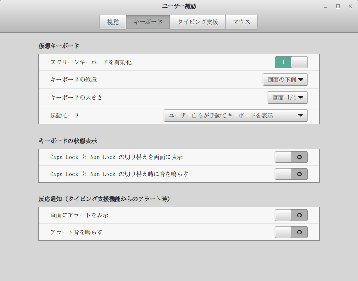
Task: Select the キーボード tab
Action: click(148, 22)
